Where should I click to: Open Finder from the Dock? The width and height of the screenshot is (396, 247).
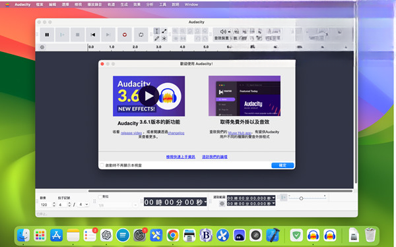23,235
